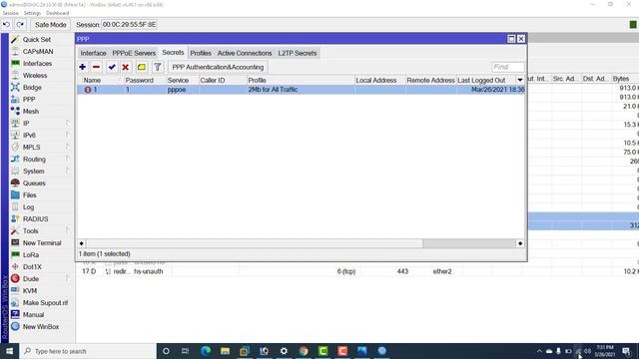This screenshot has width=639, height=359.
Task: Add a new PPP secret with plus icon
Action: [x=82, y=67]
